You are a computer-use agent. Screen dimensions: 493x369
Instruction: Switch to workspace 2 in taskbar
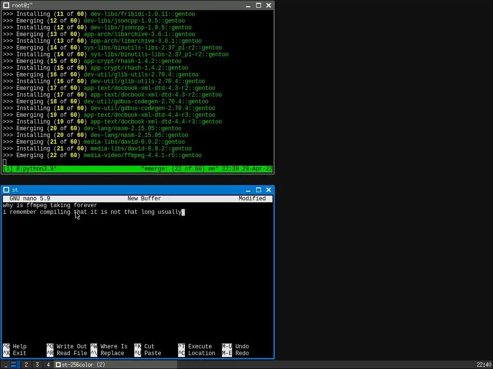(26, 365)
